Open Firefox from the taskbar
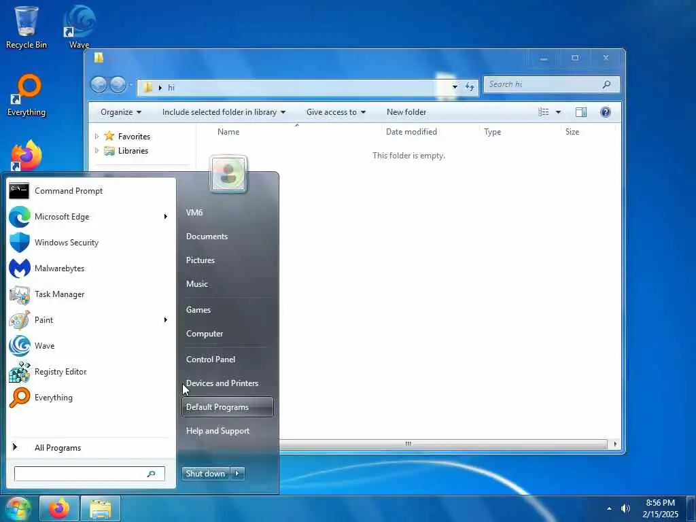 tap(59, 508)
